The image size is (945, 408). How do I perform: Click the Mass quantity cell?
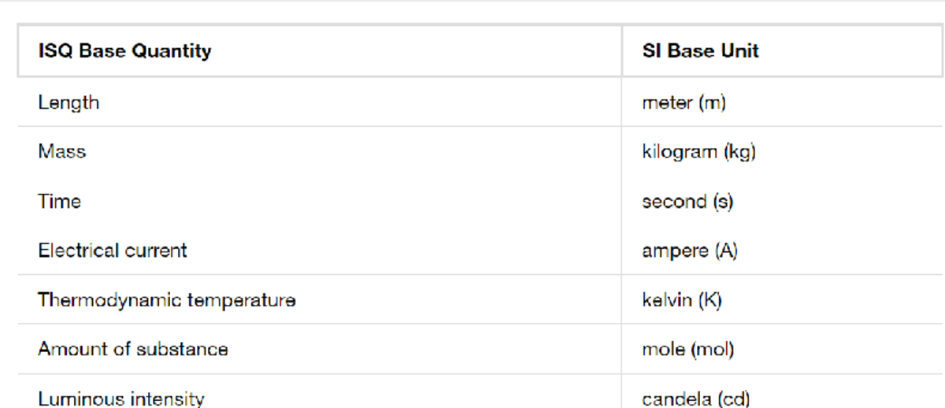point(61,151)
